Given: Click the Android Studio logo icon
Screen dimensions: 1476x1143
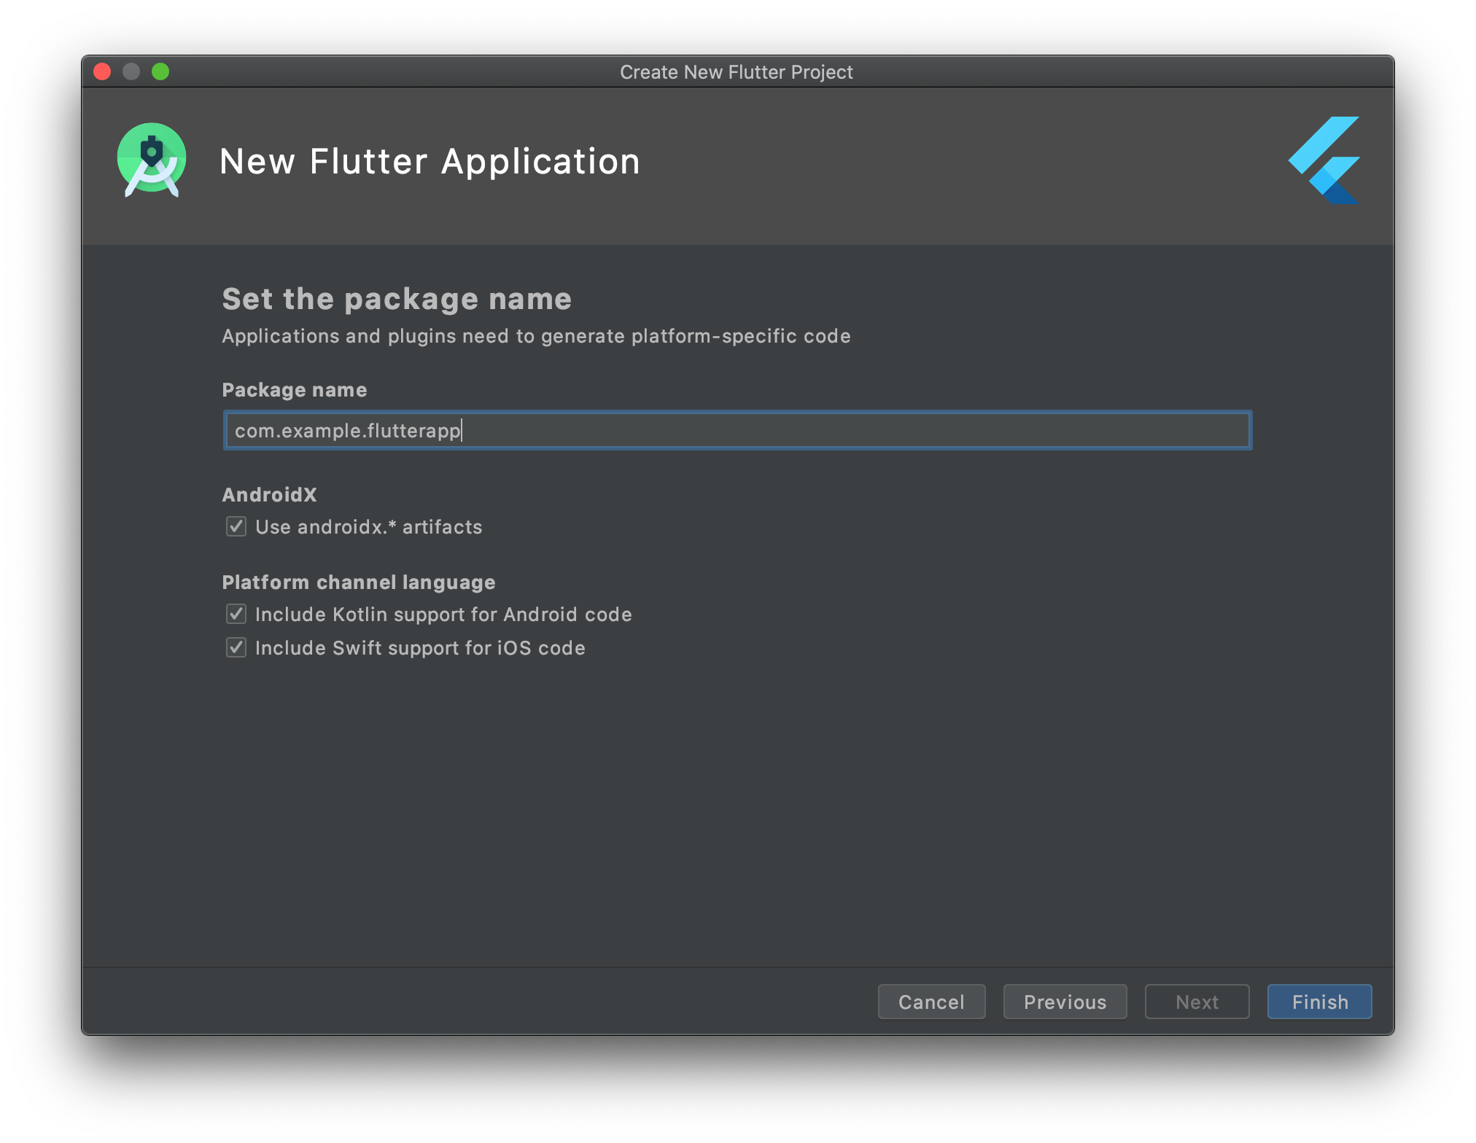Looking at the screenshot, I should 152,160.
